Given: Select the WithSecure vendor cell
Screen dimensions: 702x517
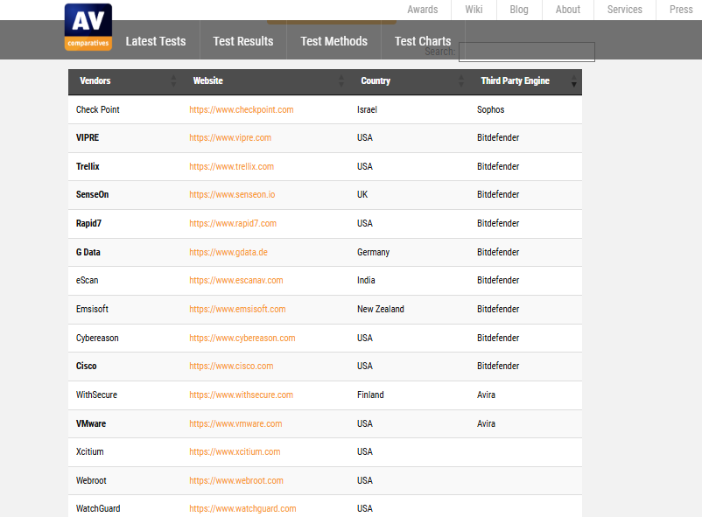Looking at the screenshot, I should 96,395.
